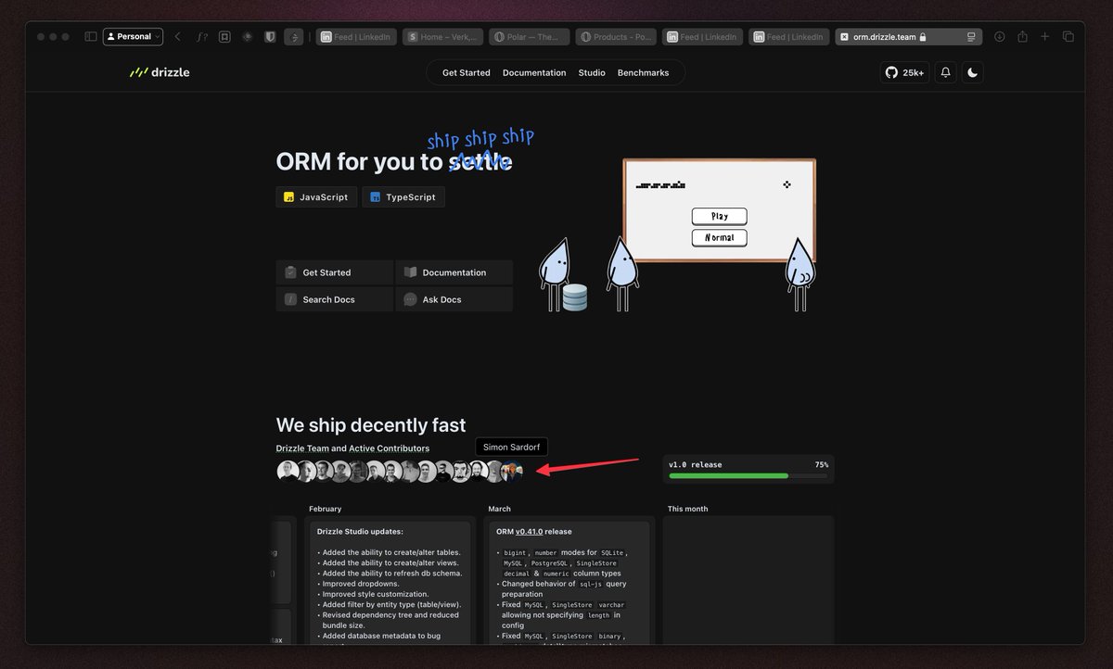Click Simon Sardorf's contributor avatar
Viewport: 1113px width, 669px height.
point(511,471)
